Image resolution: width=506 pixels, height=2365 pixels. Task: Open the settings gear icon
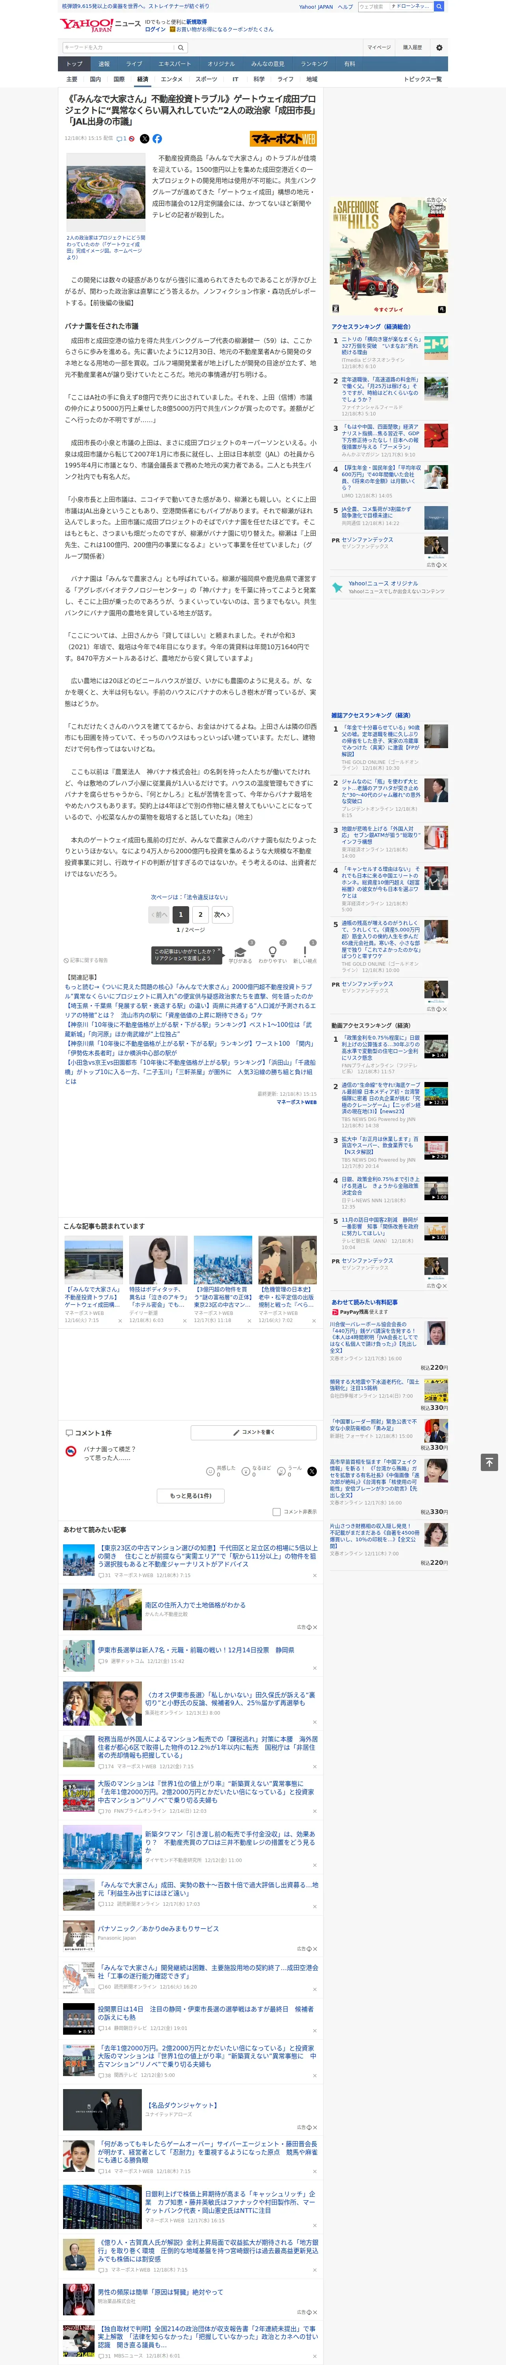pos(439,47)
